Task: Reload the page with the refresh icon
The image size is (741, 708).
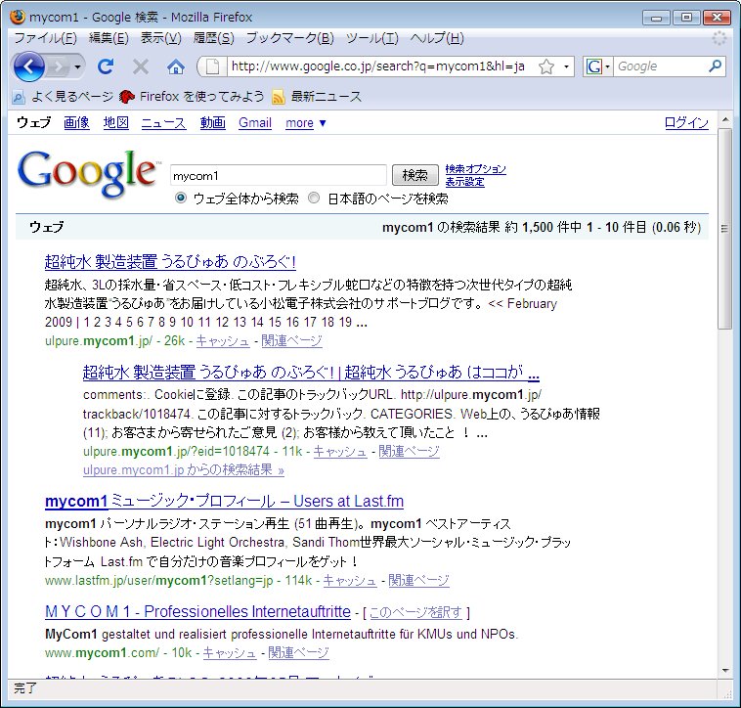Action: [106, 66]
